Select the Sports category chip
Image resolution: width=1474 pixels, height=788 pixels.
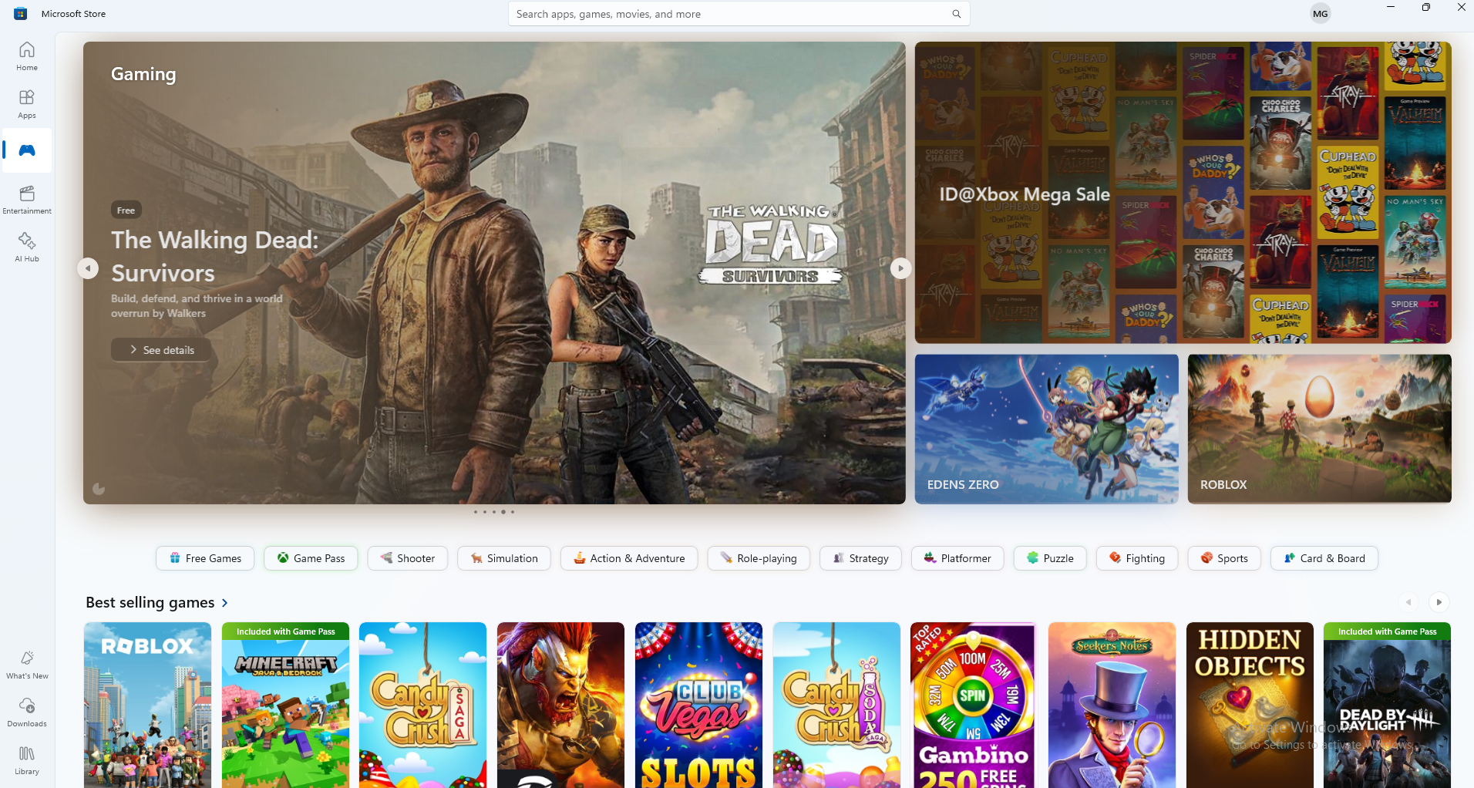(1224, 558)
